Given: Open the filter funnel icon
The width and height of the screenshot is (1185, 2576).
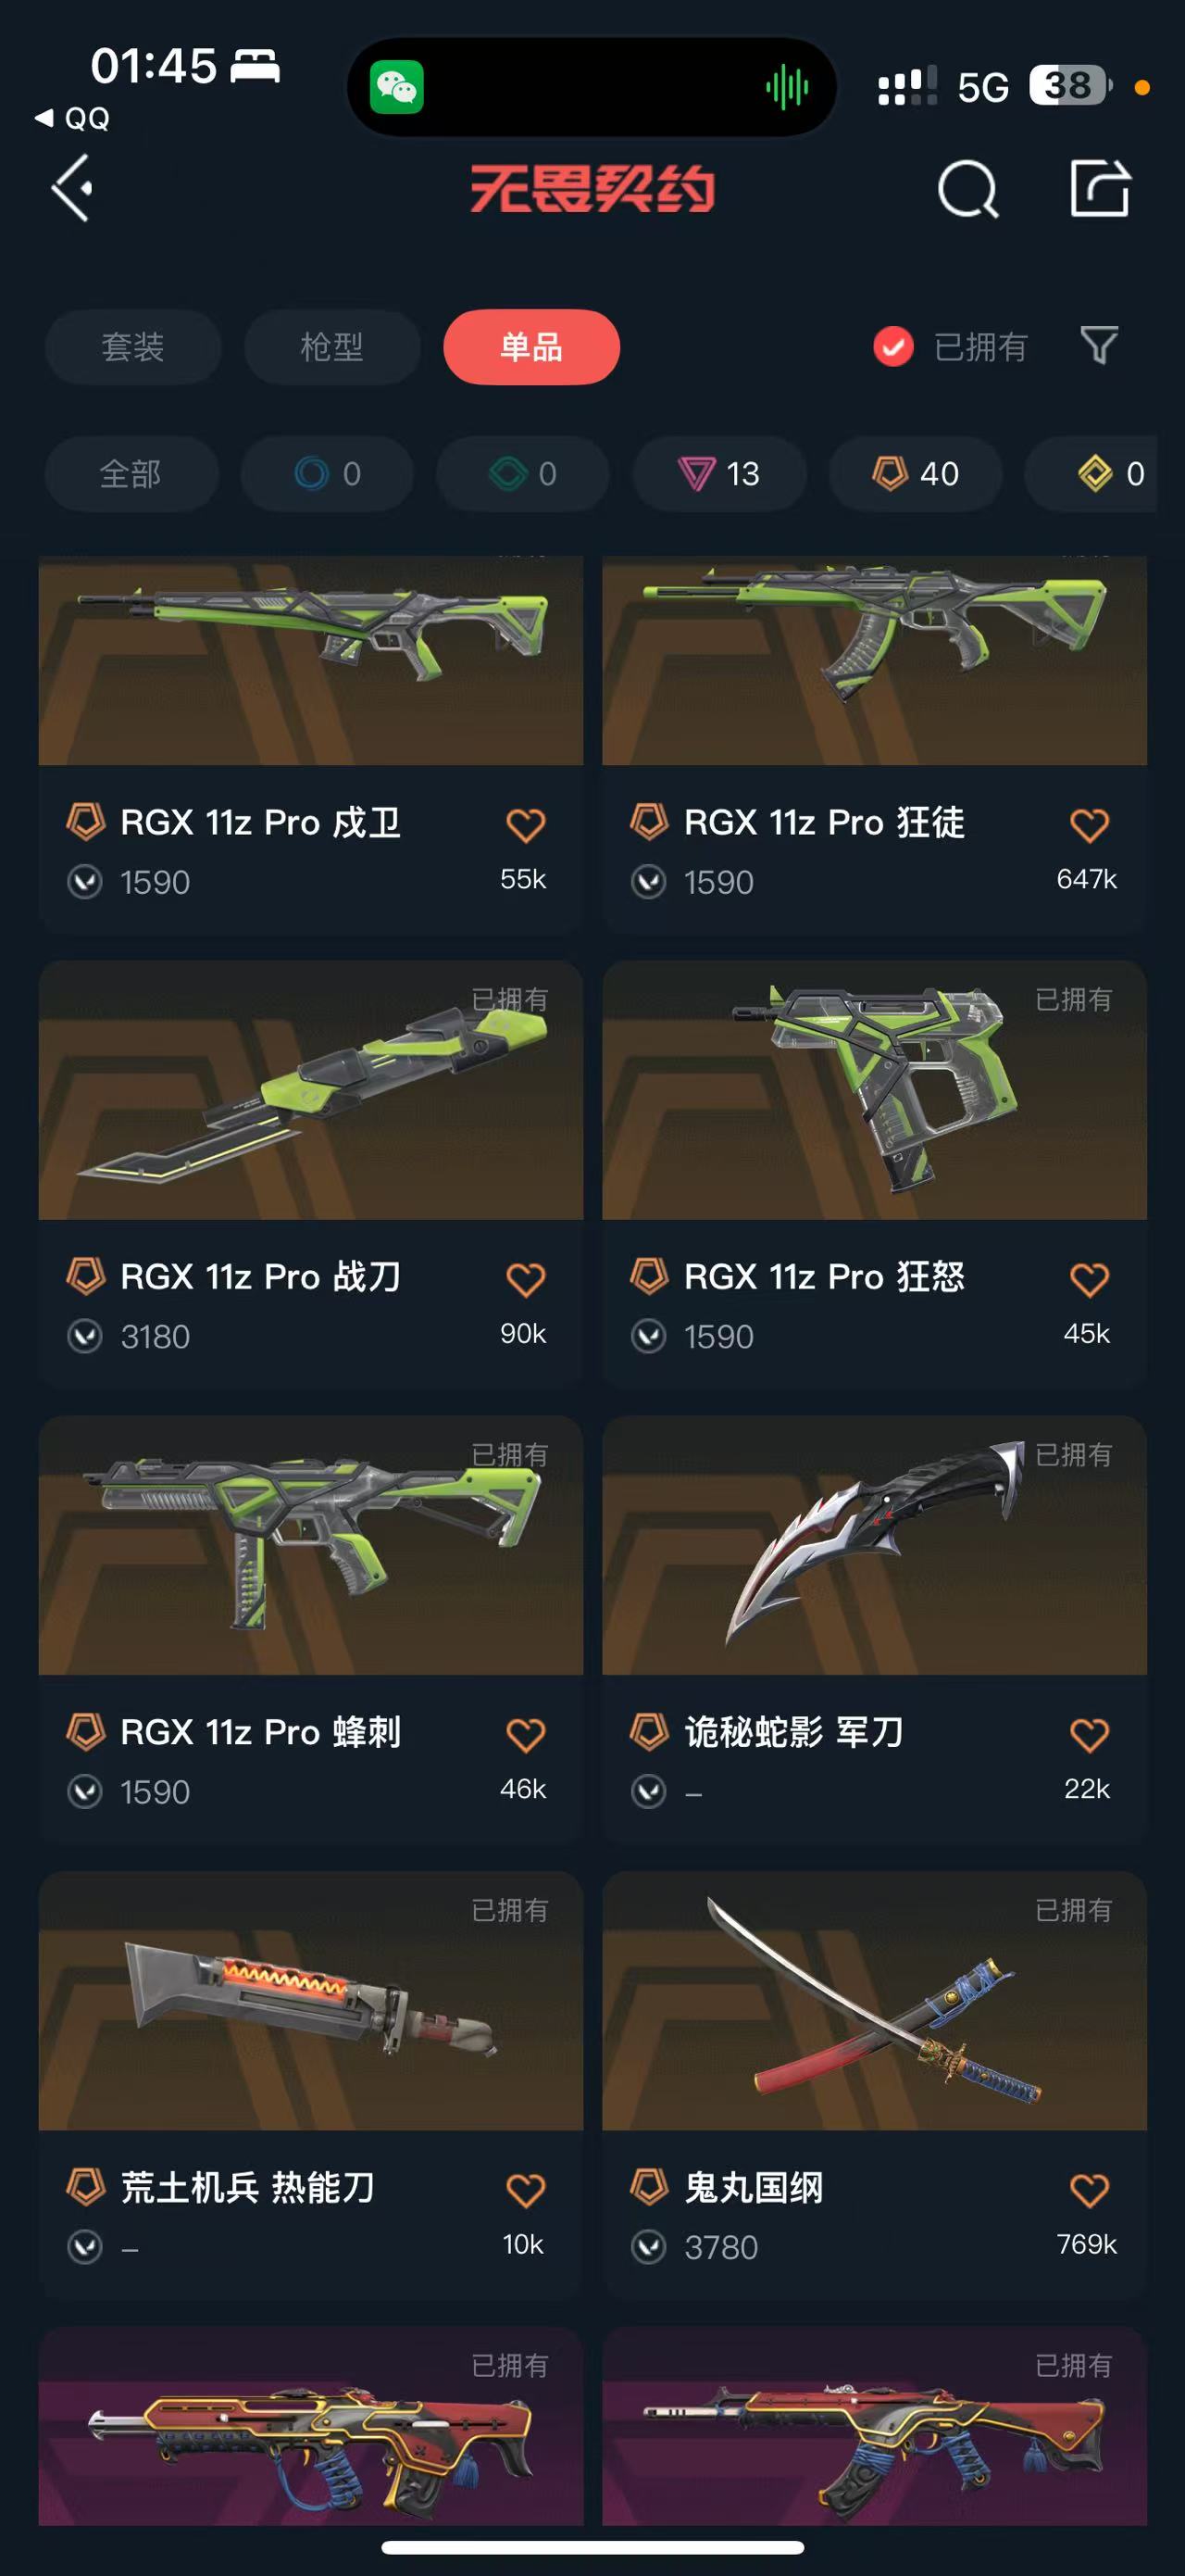Looking at the screenshot, I should coord(1099,346).
